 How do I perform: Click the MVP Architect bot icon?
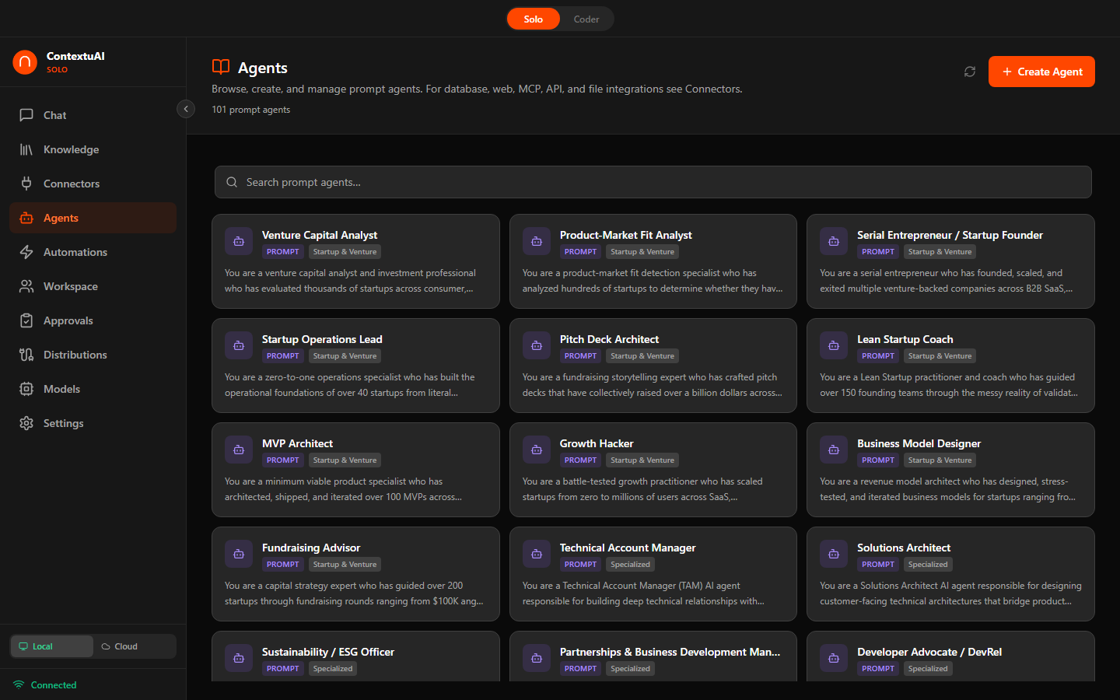coord(239,450)
